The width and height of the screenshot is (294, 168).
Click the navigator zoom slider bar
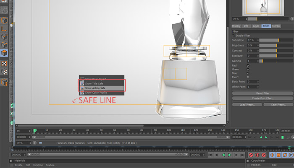tap(268, 19)
